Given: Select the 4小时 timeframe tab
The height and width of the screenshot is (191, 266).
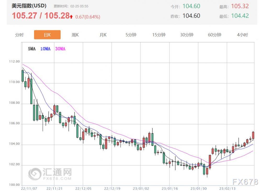Looking at the screenshot, I should click(242, 35).
